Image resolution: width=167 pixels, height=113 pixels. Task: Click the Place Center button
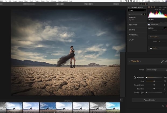[149, 100]
